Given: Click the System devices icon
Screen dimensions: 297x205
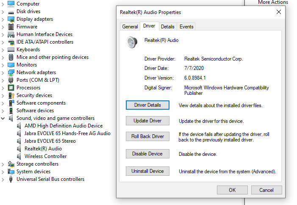Looking at the screenshot, I should (x=11, y=172).
